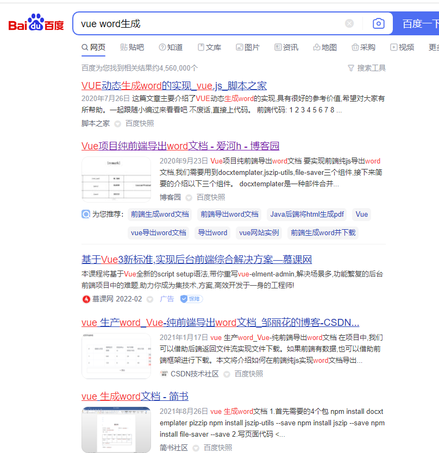The image size is (439, 453).
Task: Expand dropdown arrow next to 博客园
Action: (x=189, y=198)
